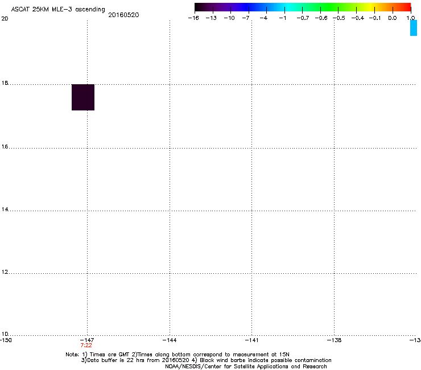Click the -0.7 color scale label
The width and height of the screenshot is (421, 370).
303,18
